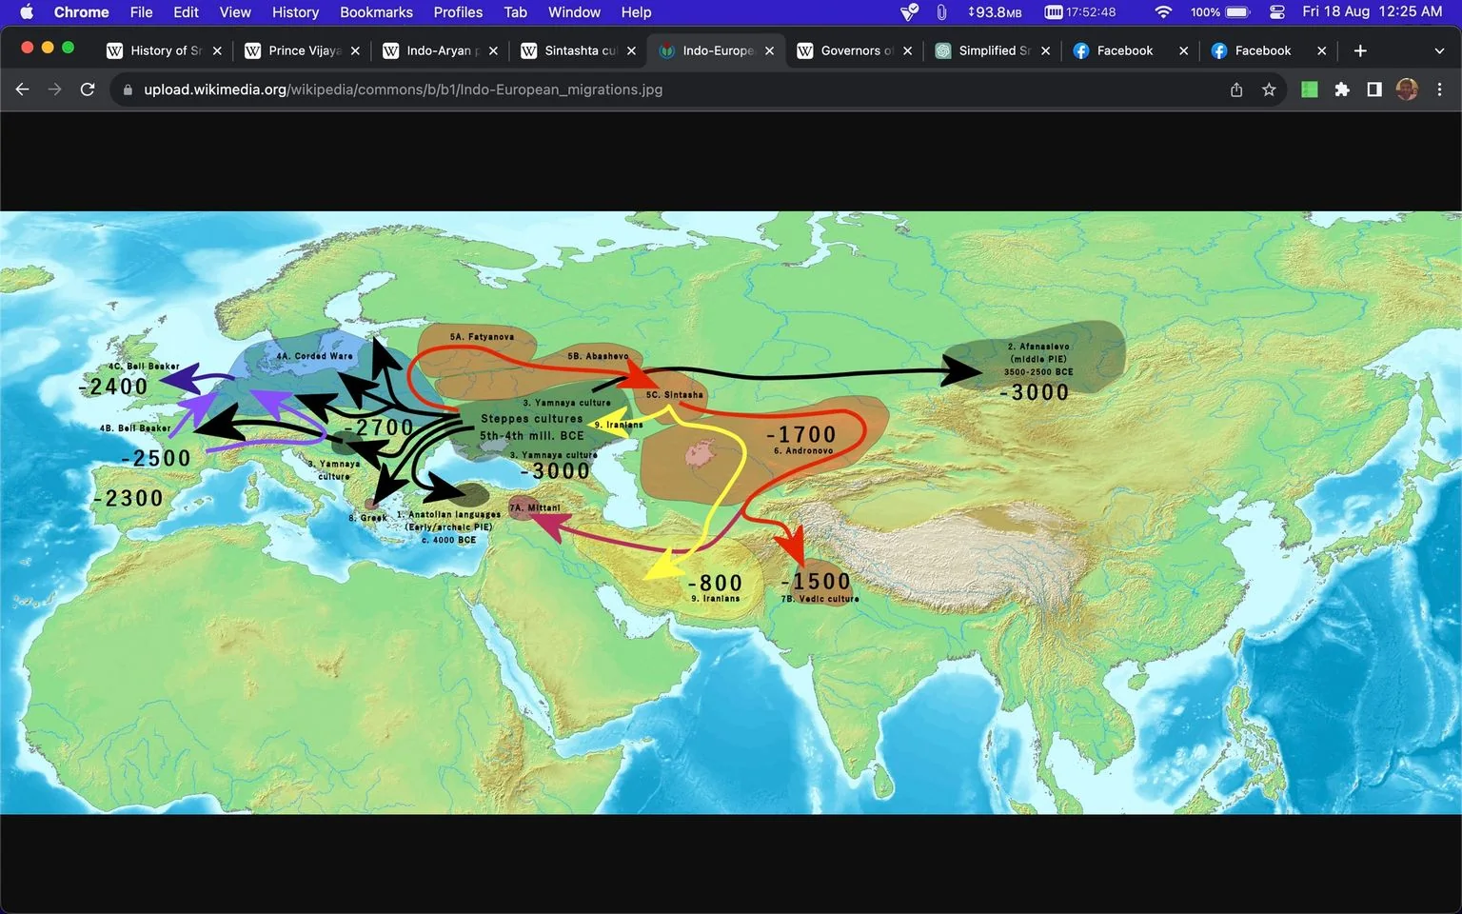Open the Bookmarks menu in the menu bar
This screenshot has width=1462, height=914.
[x=376, y=12]
